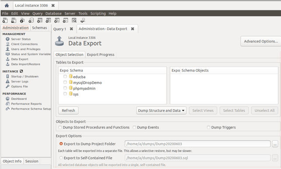Go to the Workbench home screen icon
This screenshot has width=281, height=169.
pyautogui.click(x=7, y=6)
